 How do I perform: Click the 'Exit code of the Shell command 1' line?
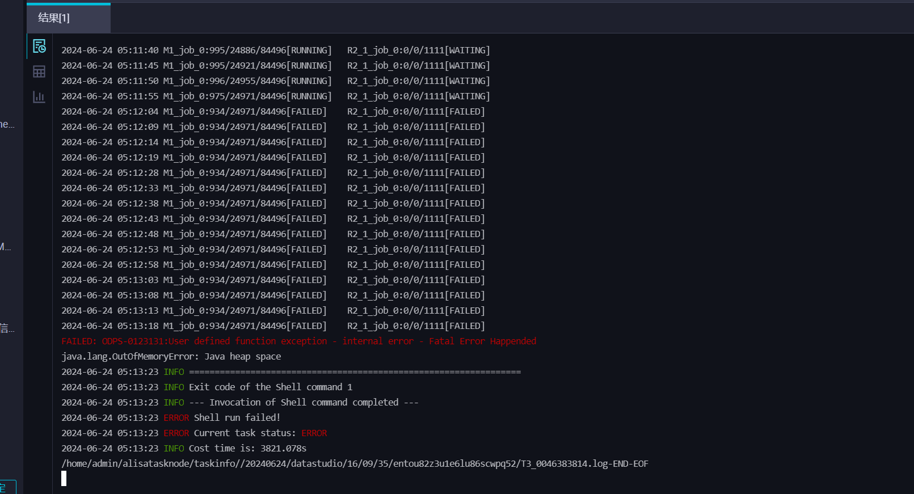207,387
